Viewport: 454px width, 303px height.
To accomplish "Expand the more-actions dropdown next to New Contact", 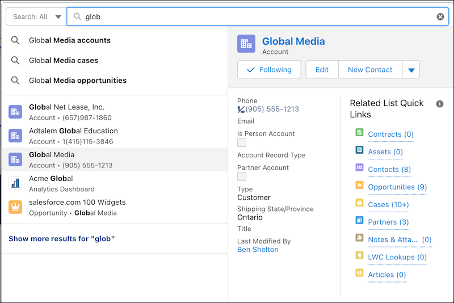I will [x=411, y=69].
